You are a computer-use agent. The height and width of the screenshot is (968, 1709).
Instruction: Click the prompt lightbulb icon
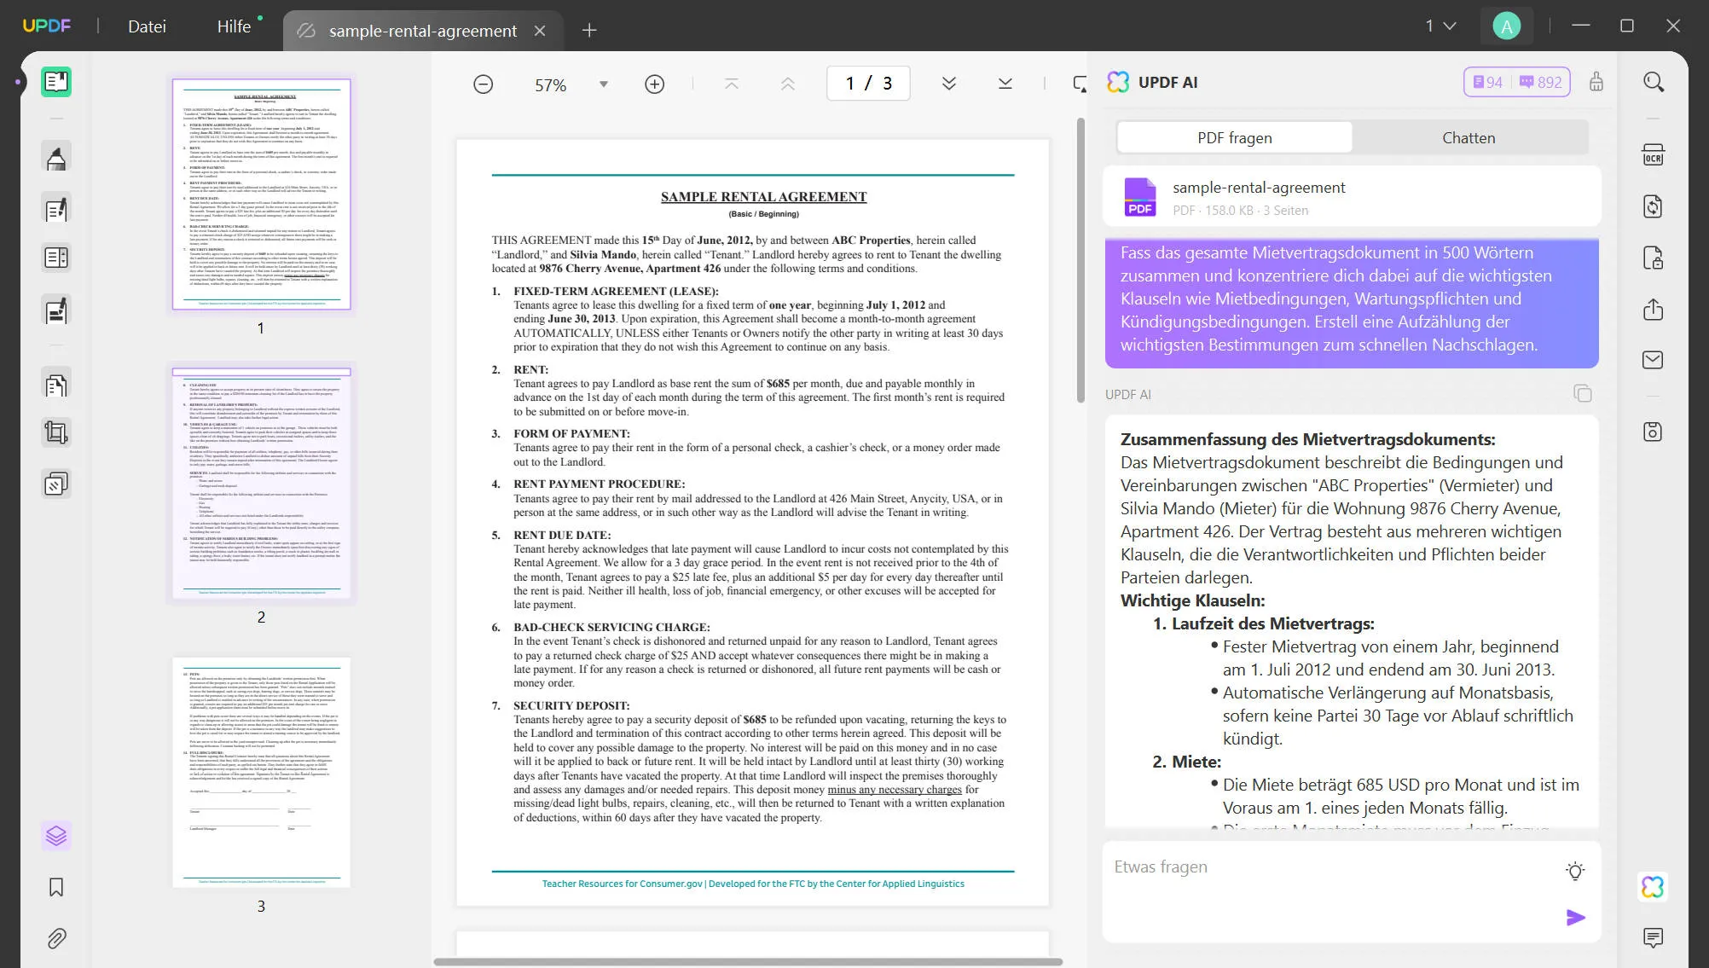pyautogui.click(x=1575, y=871)
